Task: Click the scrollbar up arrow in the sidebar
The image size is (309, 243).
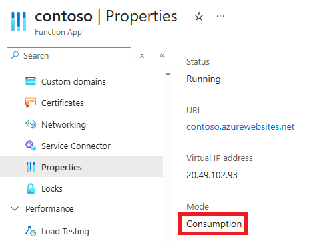Action: click(x=168, y=74)
